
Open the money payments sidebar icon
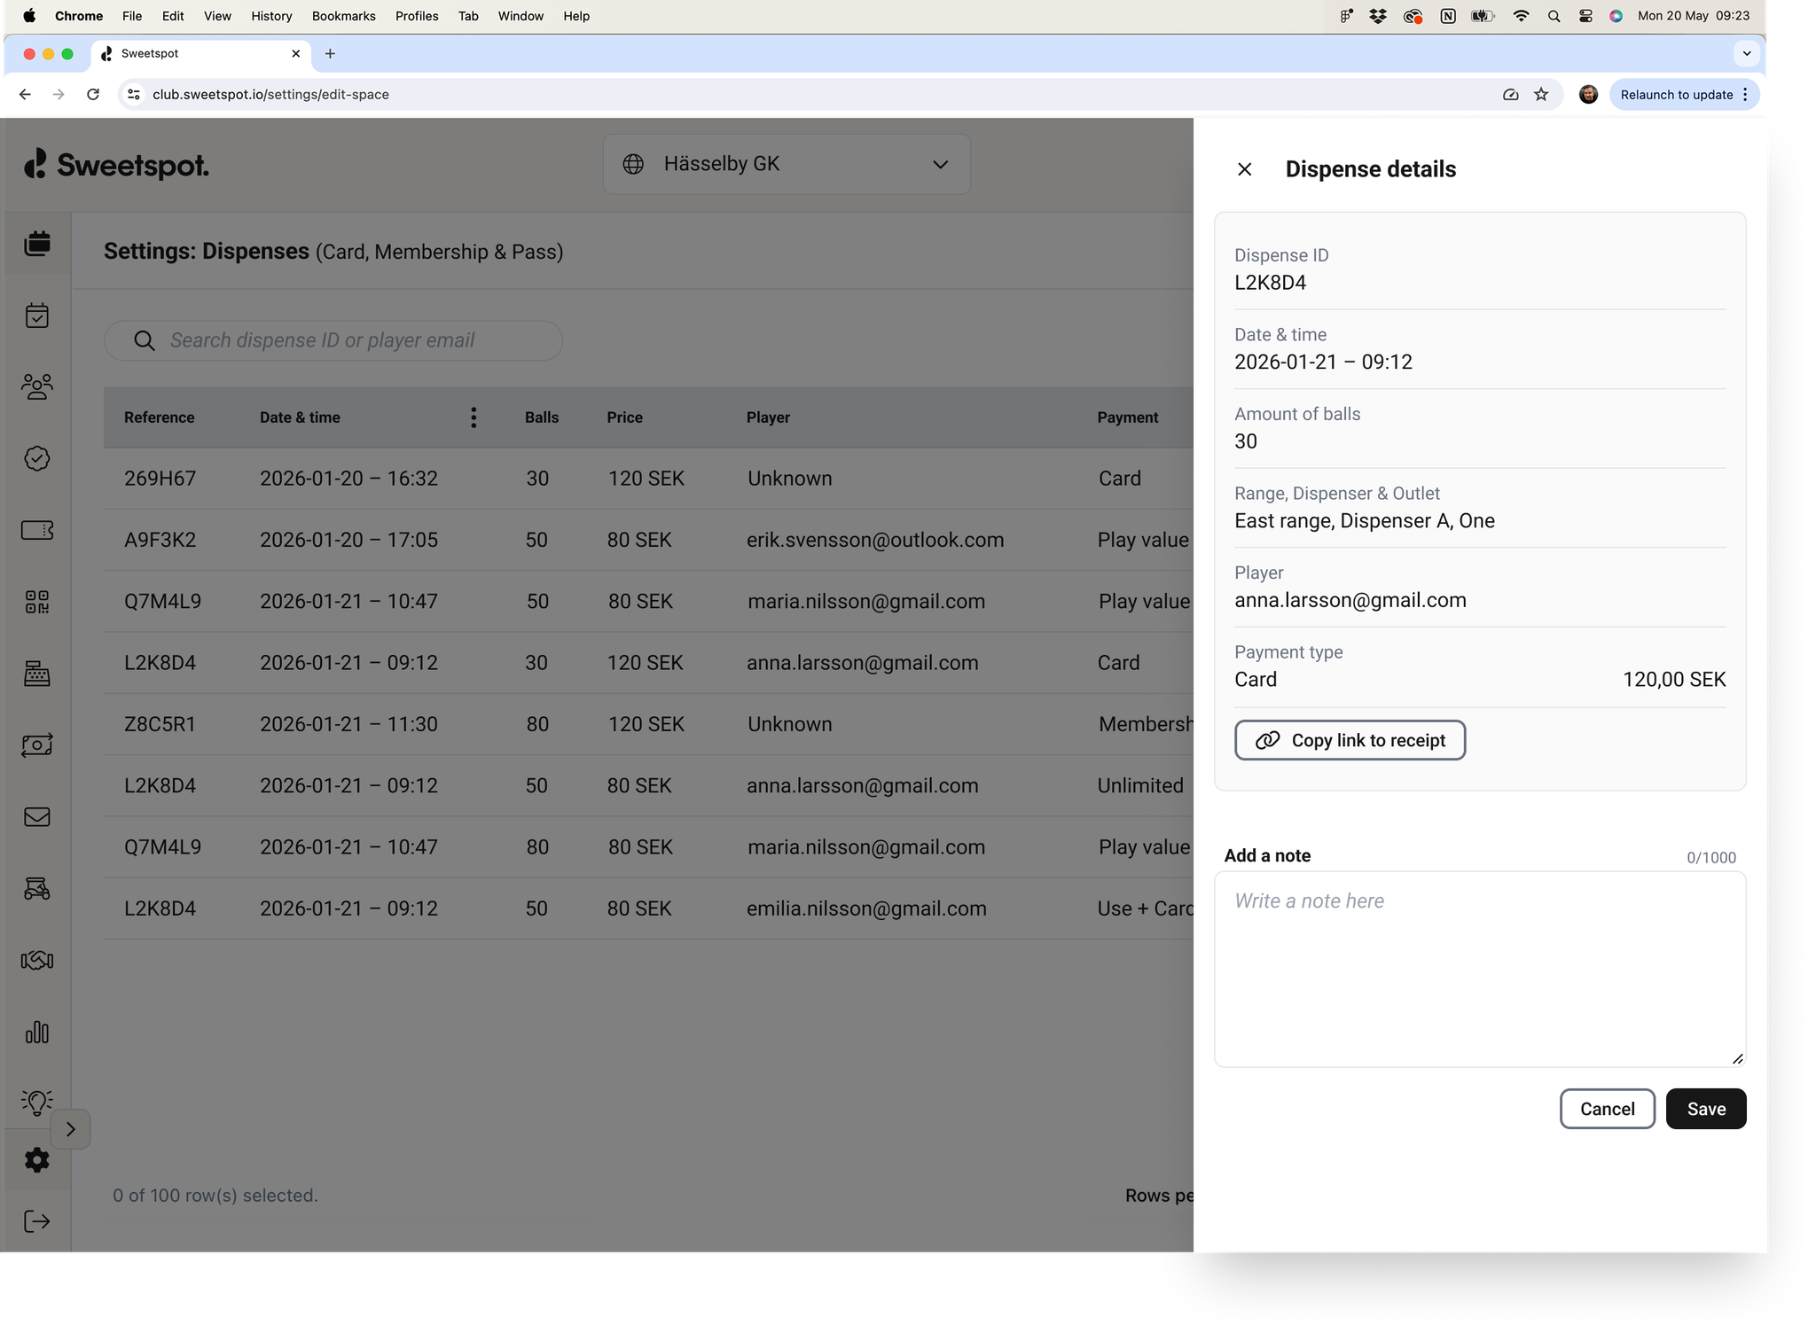point(37,744)
